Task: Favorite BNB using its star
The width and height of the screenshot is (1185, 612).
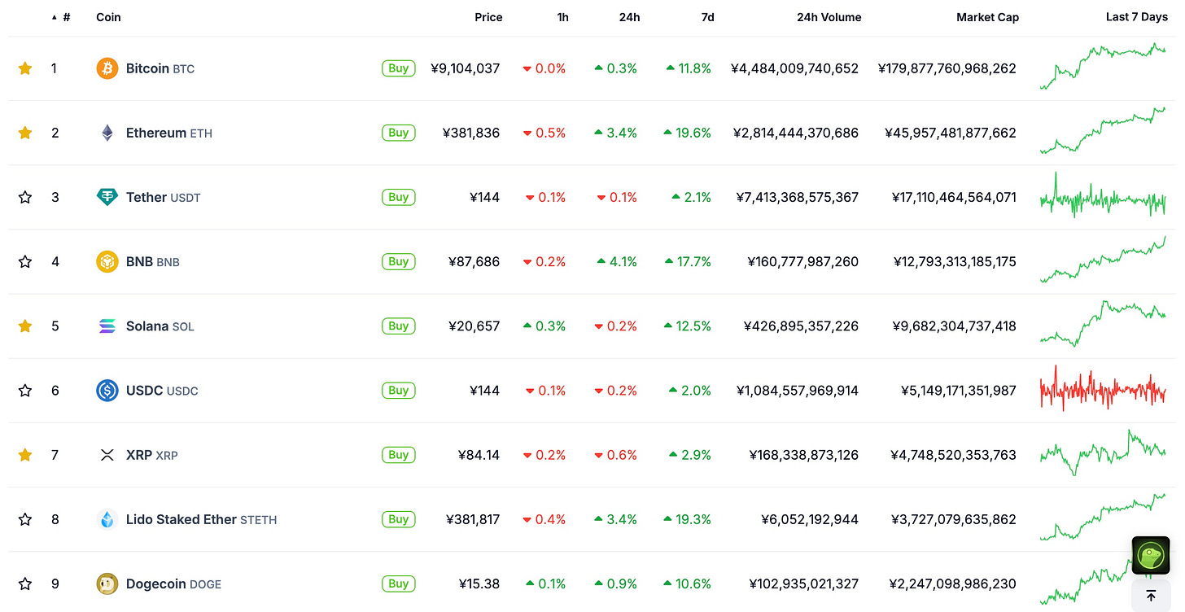Action: pos(25,261)
